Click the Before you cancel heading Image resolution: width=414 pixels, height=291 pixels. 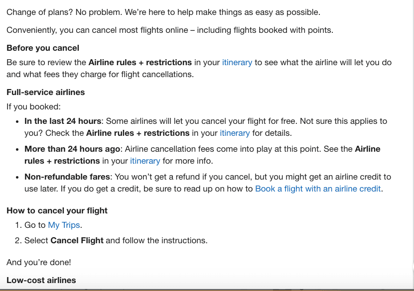point(43,48)
